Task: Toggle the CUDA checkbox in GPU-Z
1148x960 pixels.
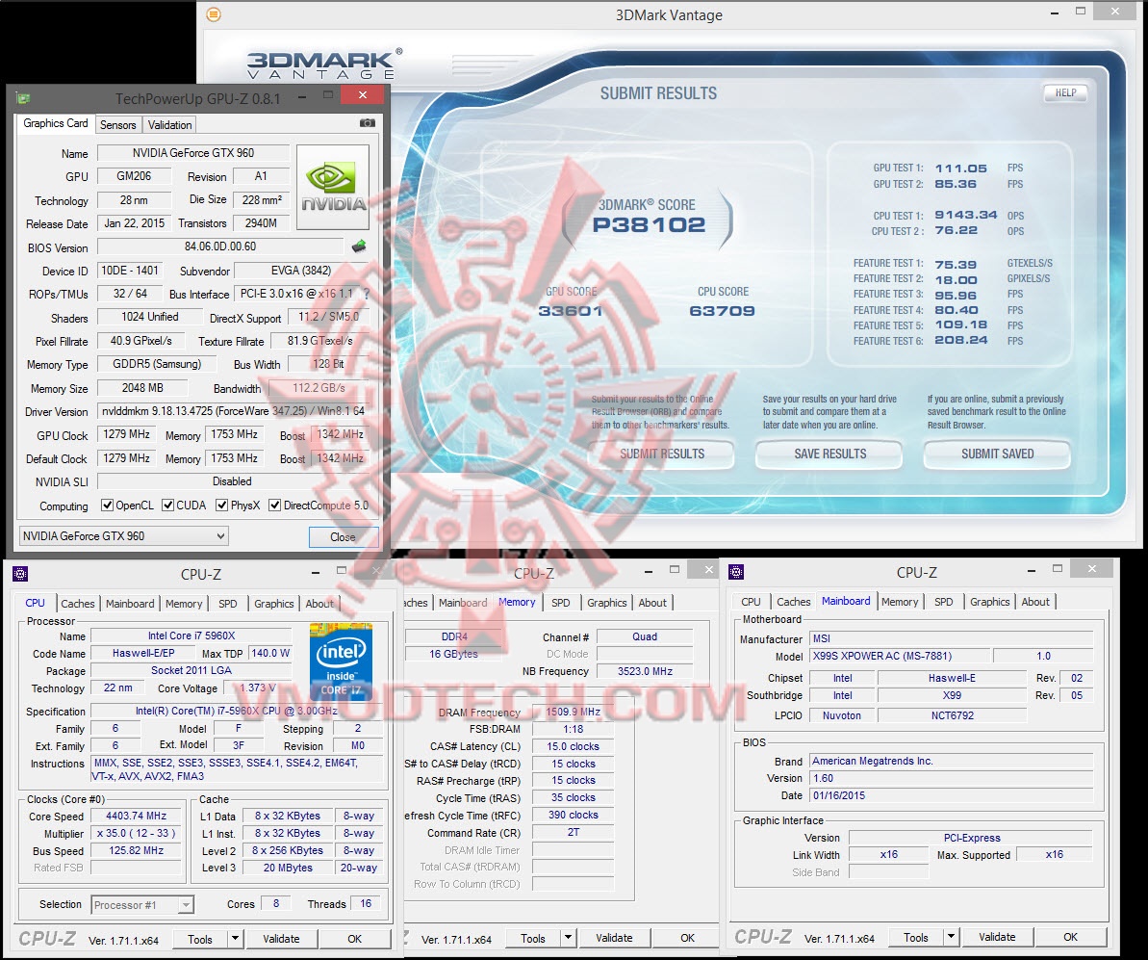Action: [167, 505]
